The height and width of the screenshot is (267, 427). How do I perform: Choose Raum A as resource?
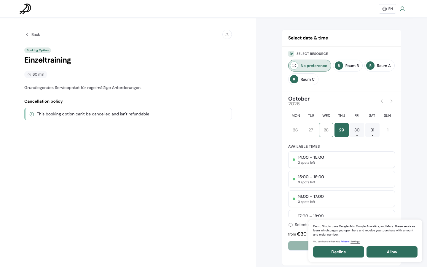(380, 66)
